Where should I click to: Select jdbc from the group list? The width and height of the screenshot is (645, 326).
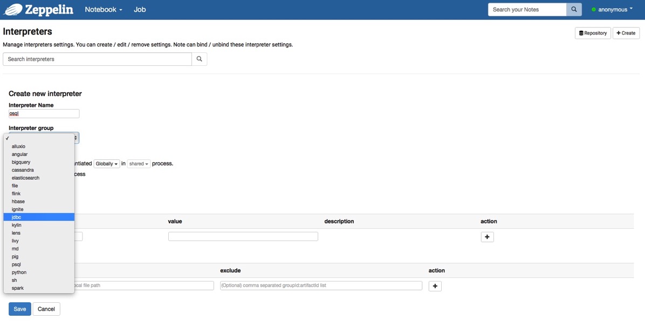pyautogui.click(x=39, y=218)
